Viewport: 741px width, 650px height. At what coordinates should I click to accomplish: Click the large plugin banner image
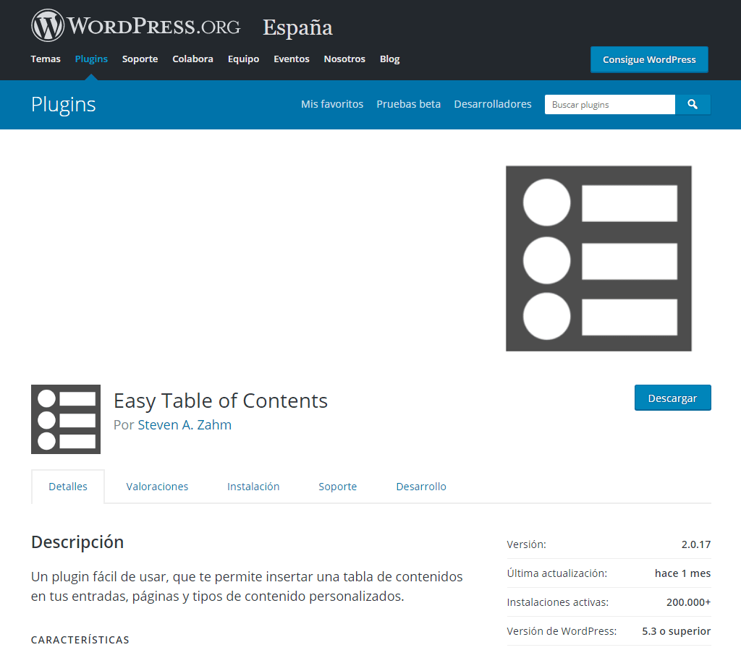pyautogui.click(x=598, y=259)
